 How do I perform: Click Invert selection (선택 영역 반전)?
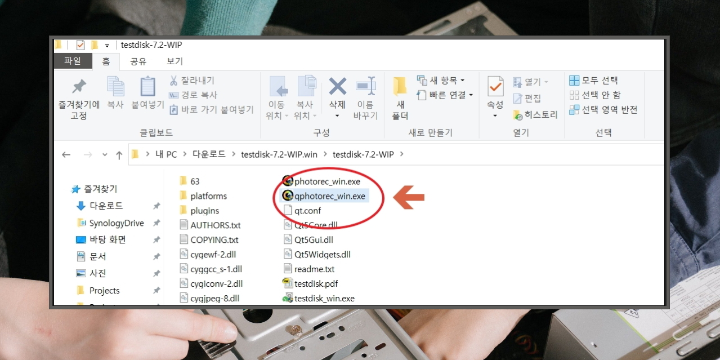point(603,110)
